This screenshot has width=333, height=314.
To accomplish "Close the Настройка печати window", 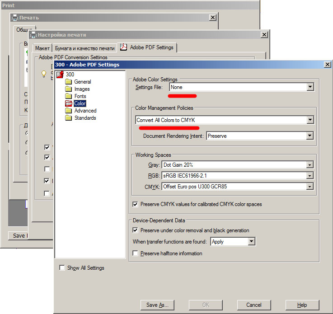I will click(x=264, y=35).
